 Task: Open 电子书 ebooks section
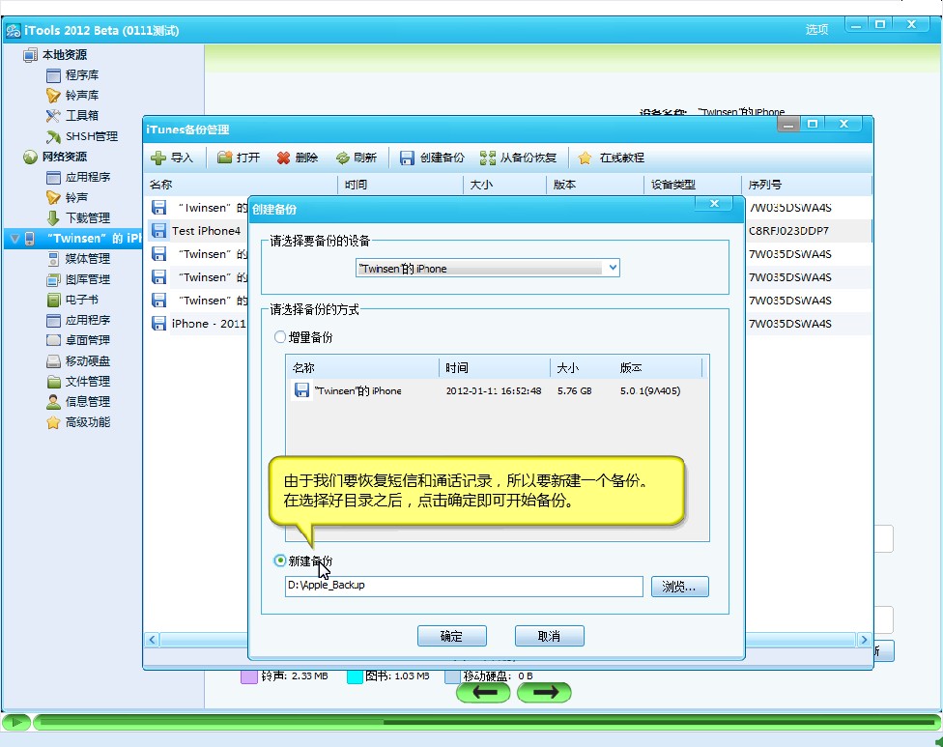point(72,300)
